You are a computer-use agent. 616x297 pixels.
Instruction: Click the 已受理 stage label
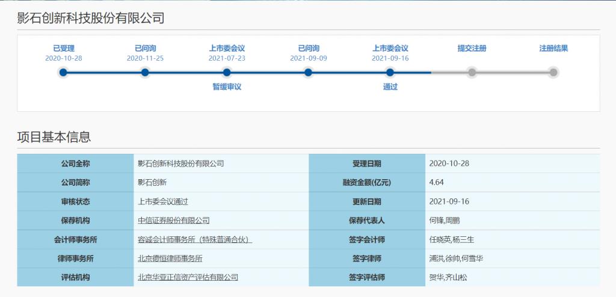64,48
